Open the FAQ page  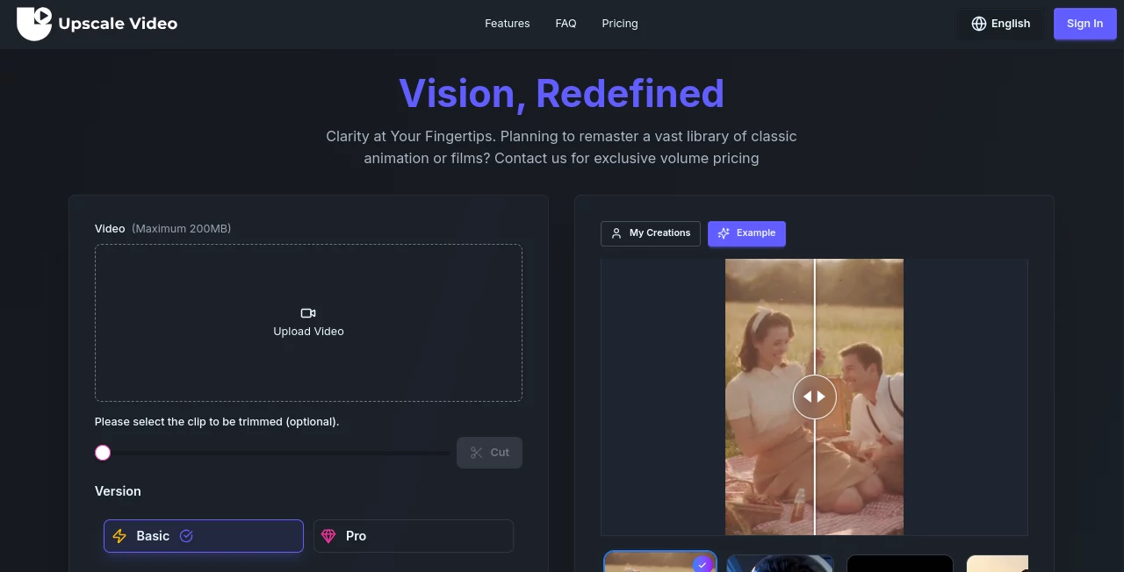pyautogui.click(x=566, y=24)
